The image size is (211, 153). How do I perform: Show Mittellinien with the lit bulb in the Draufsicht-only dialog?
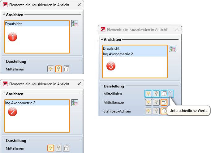(51, 69)
